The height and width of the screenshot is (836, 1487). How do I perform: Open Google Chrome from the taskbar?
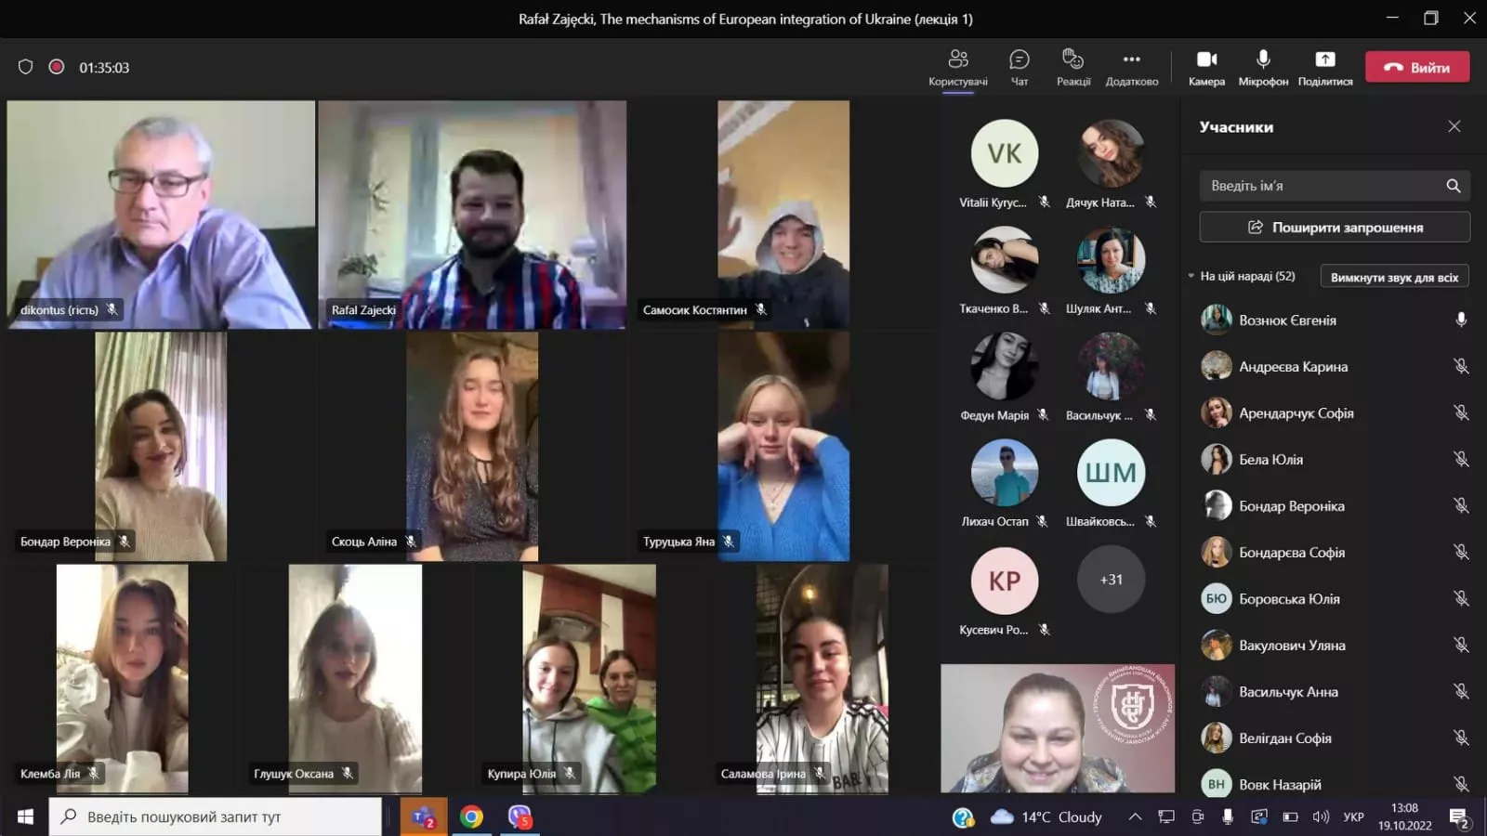coord(471,817)
